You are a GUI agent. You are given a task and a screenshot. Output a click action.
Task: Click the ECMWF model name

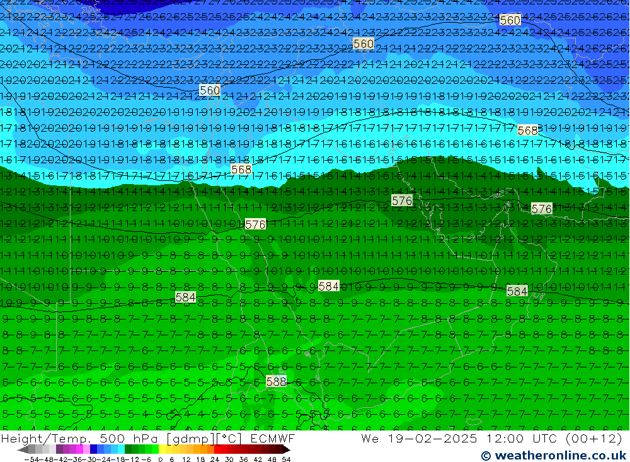click(x=273, y=438)
